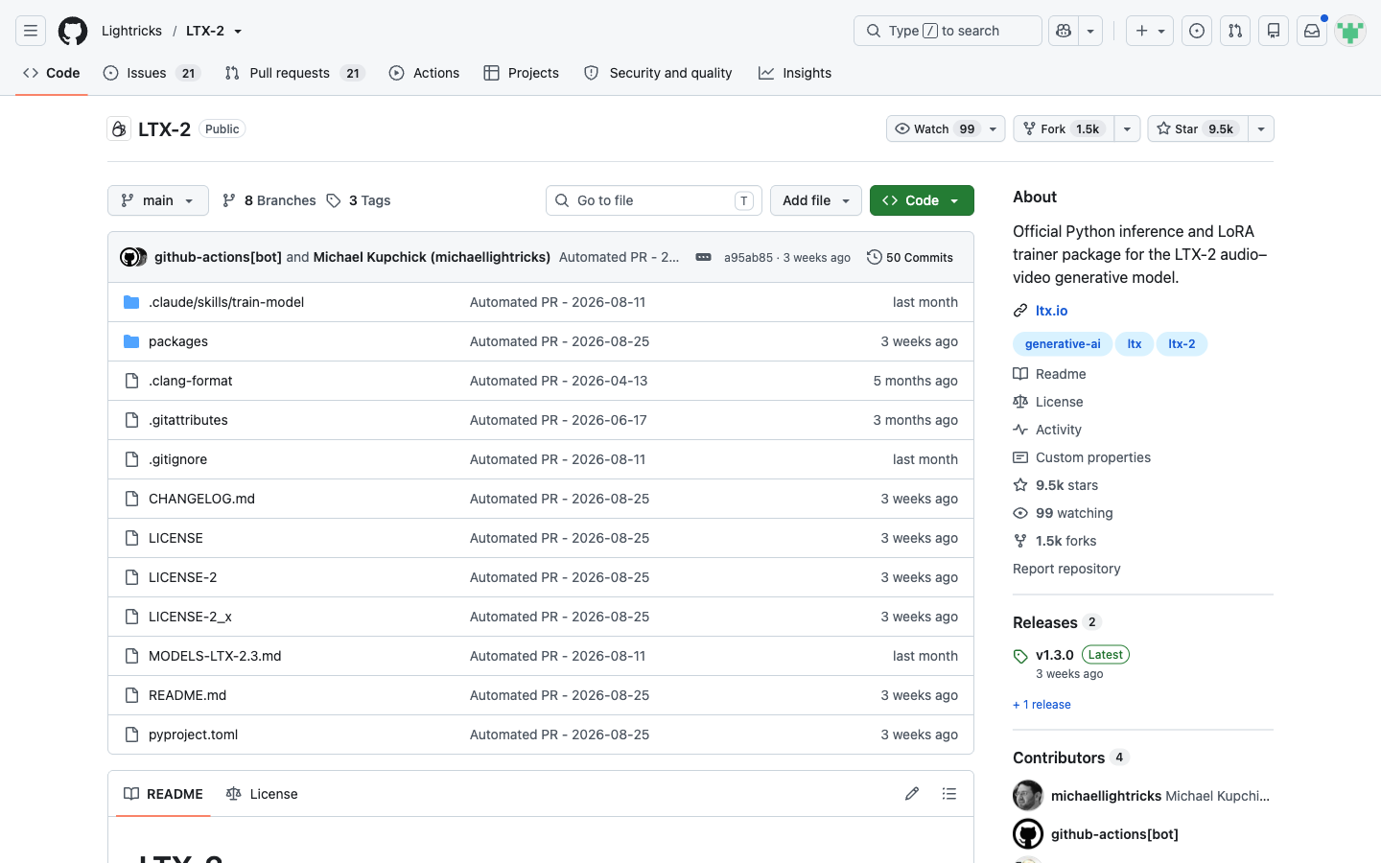Image resolution: width=1381 pixels, height=863 pixels.
Task: Open Watch notifications dropdown
Action: (946, 128)
